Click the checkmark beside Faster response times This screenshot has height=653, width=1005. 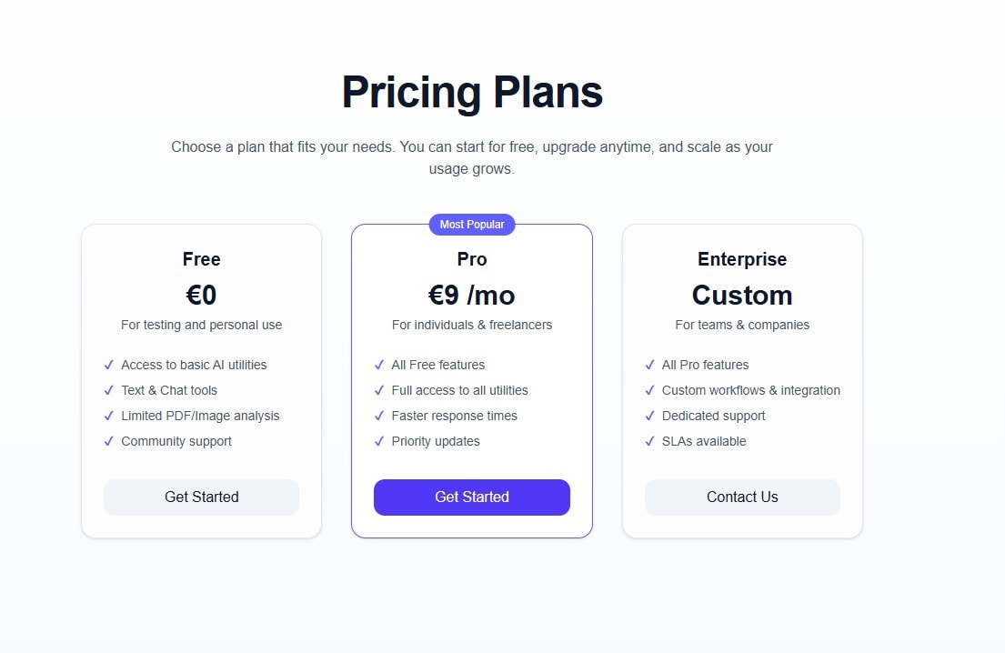pos(379,416)
